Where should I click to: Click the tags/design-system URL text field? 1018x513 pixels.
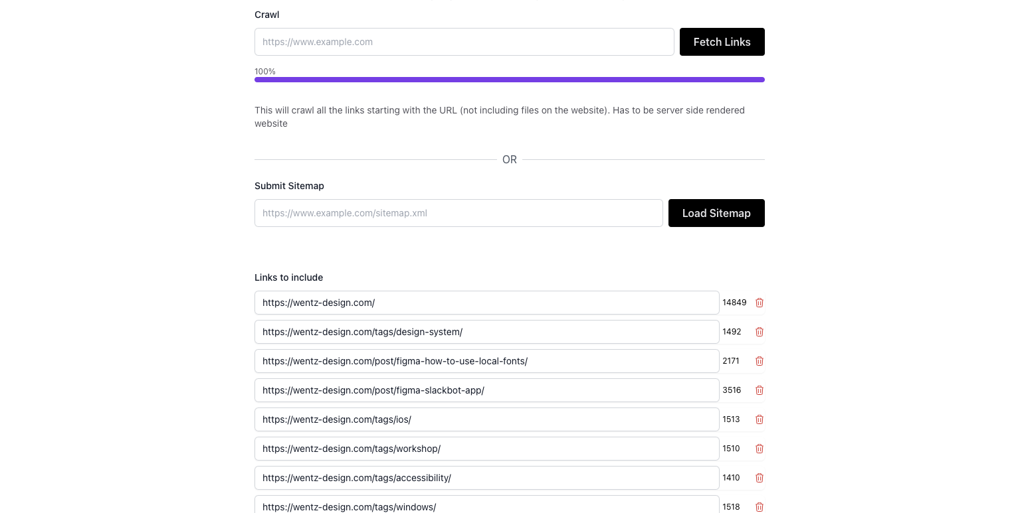point(486,332)
